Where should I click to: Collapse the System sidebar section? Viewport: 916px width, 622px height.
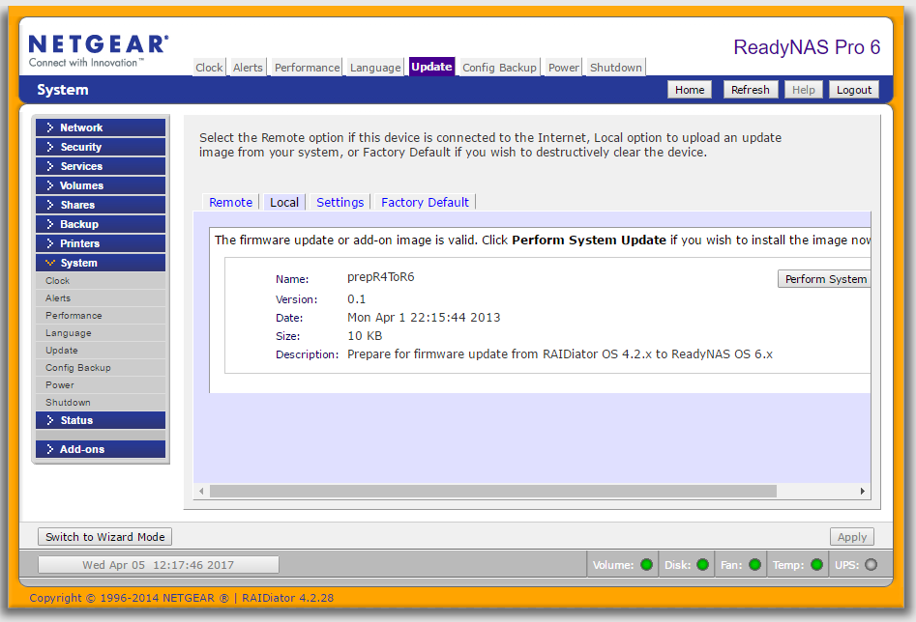pyautogui.click(x=101, y=263)
